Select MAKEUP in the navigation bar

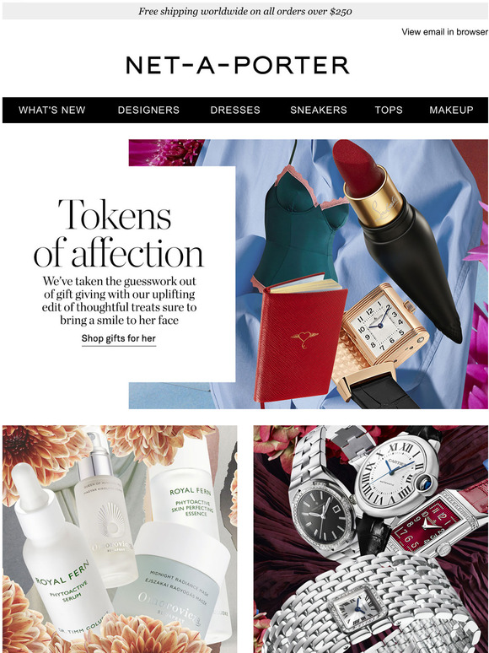click(x=451, y=110)
